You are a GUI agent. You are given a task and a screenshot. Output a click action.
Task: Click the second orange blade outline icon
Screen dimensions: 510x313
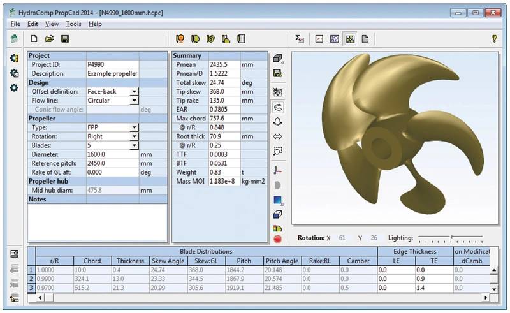(x=195, y=39)
